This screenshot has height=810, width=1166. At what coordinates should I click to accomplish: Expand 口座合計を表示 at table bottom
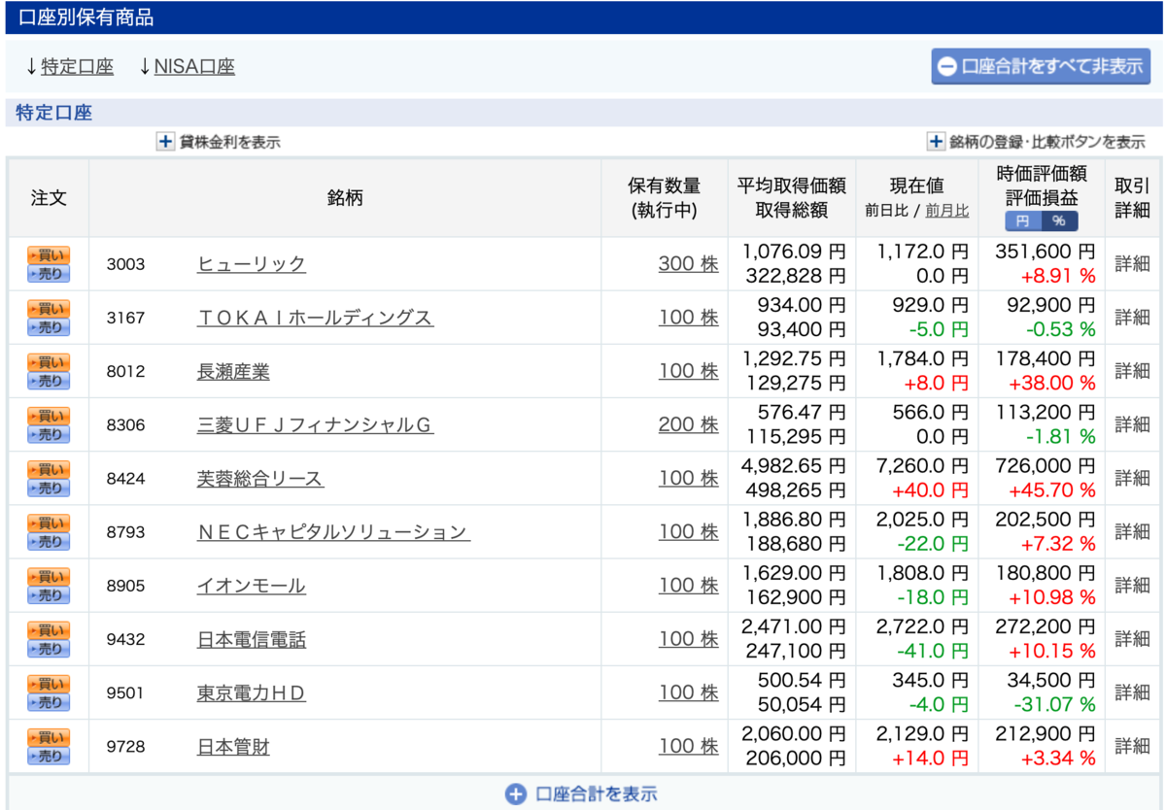pyautogui.click(x=581, y=793)
